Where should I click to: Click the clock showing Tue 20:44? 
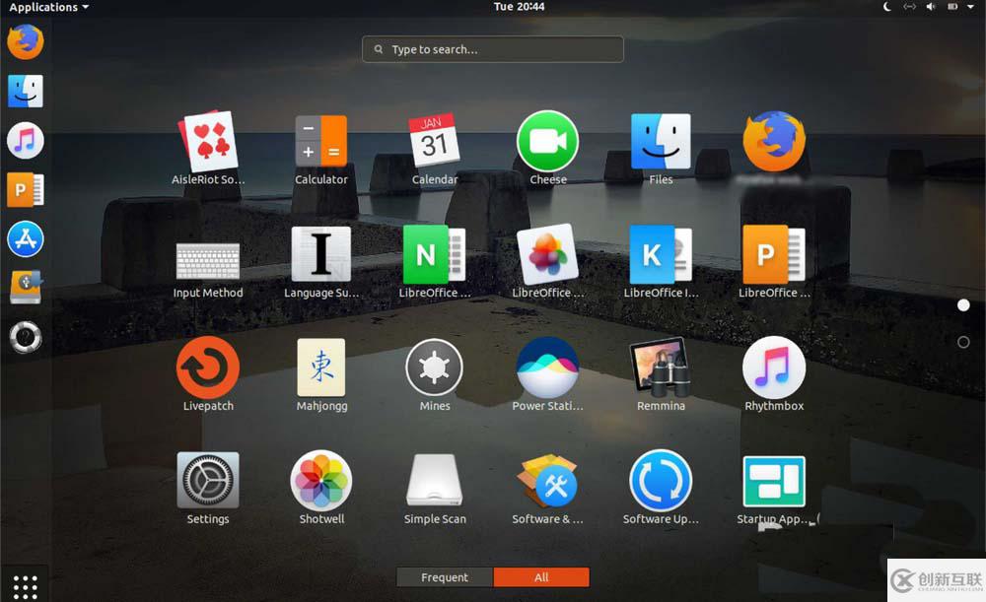pos(519,6)
